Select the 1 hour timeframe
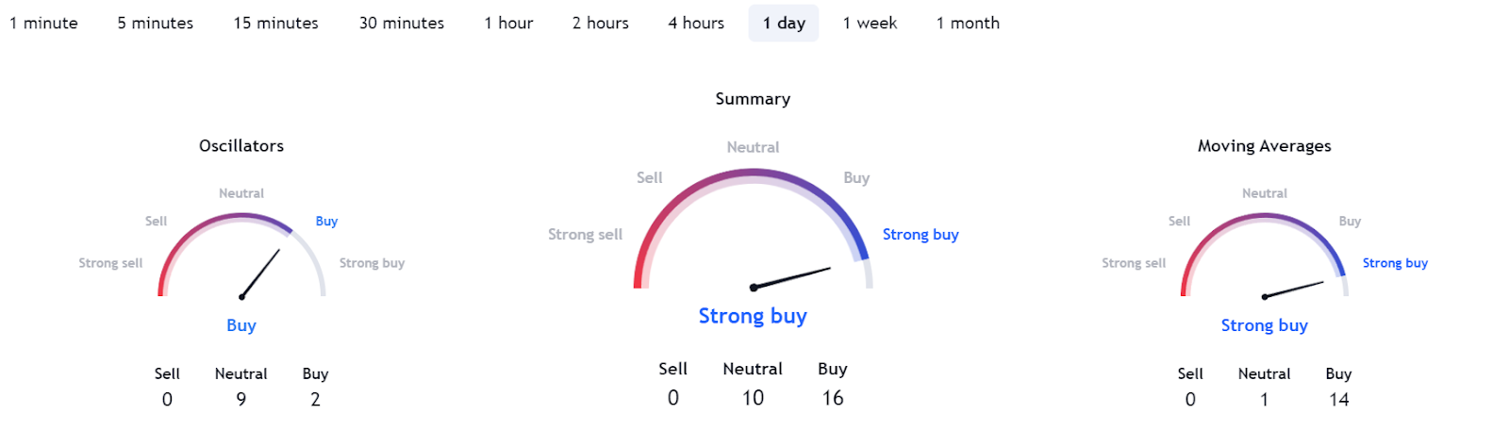Screen dimensions: 1509x447 click(508, 23)
